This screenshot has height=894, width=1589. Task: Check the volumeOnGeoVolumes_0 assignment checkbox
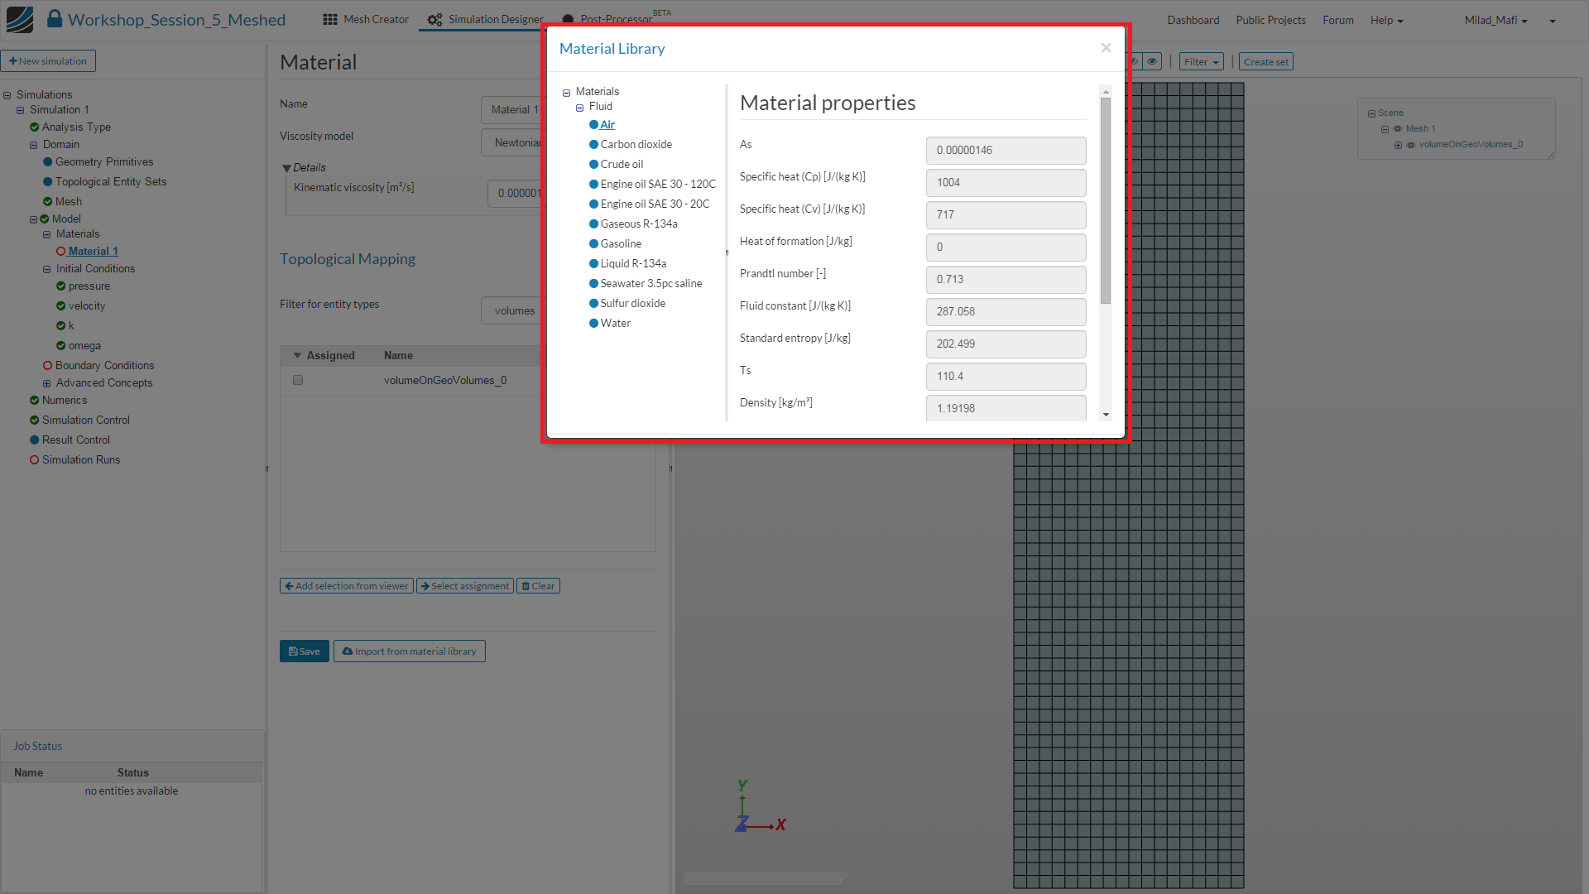point(298,381)
